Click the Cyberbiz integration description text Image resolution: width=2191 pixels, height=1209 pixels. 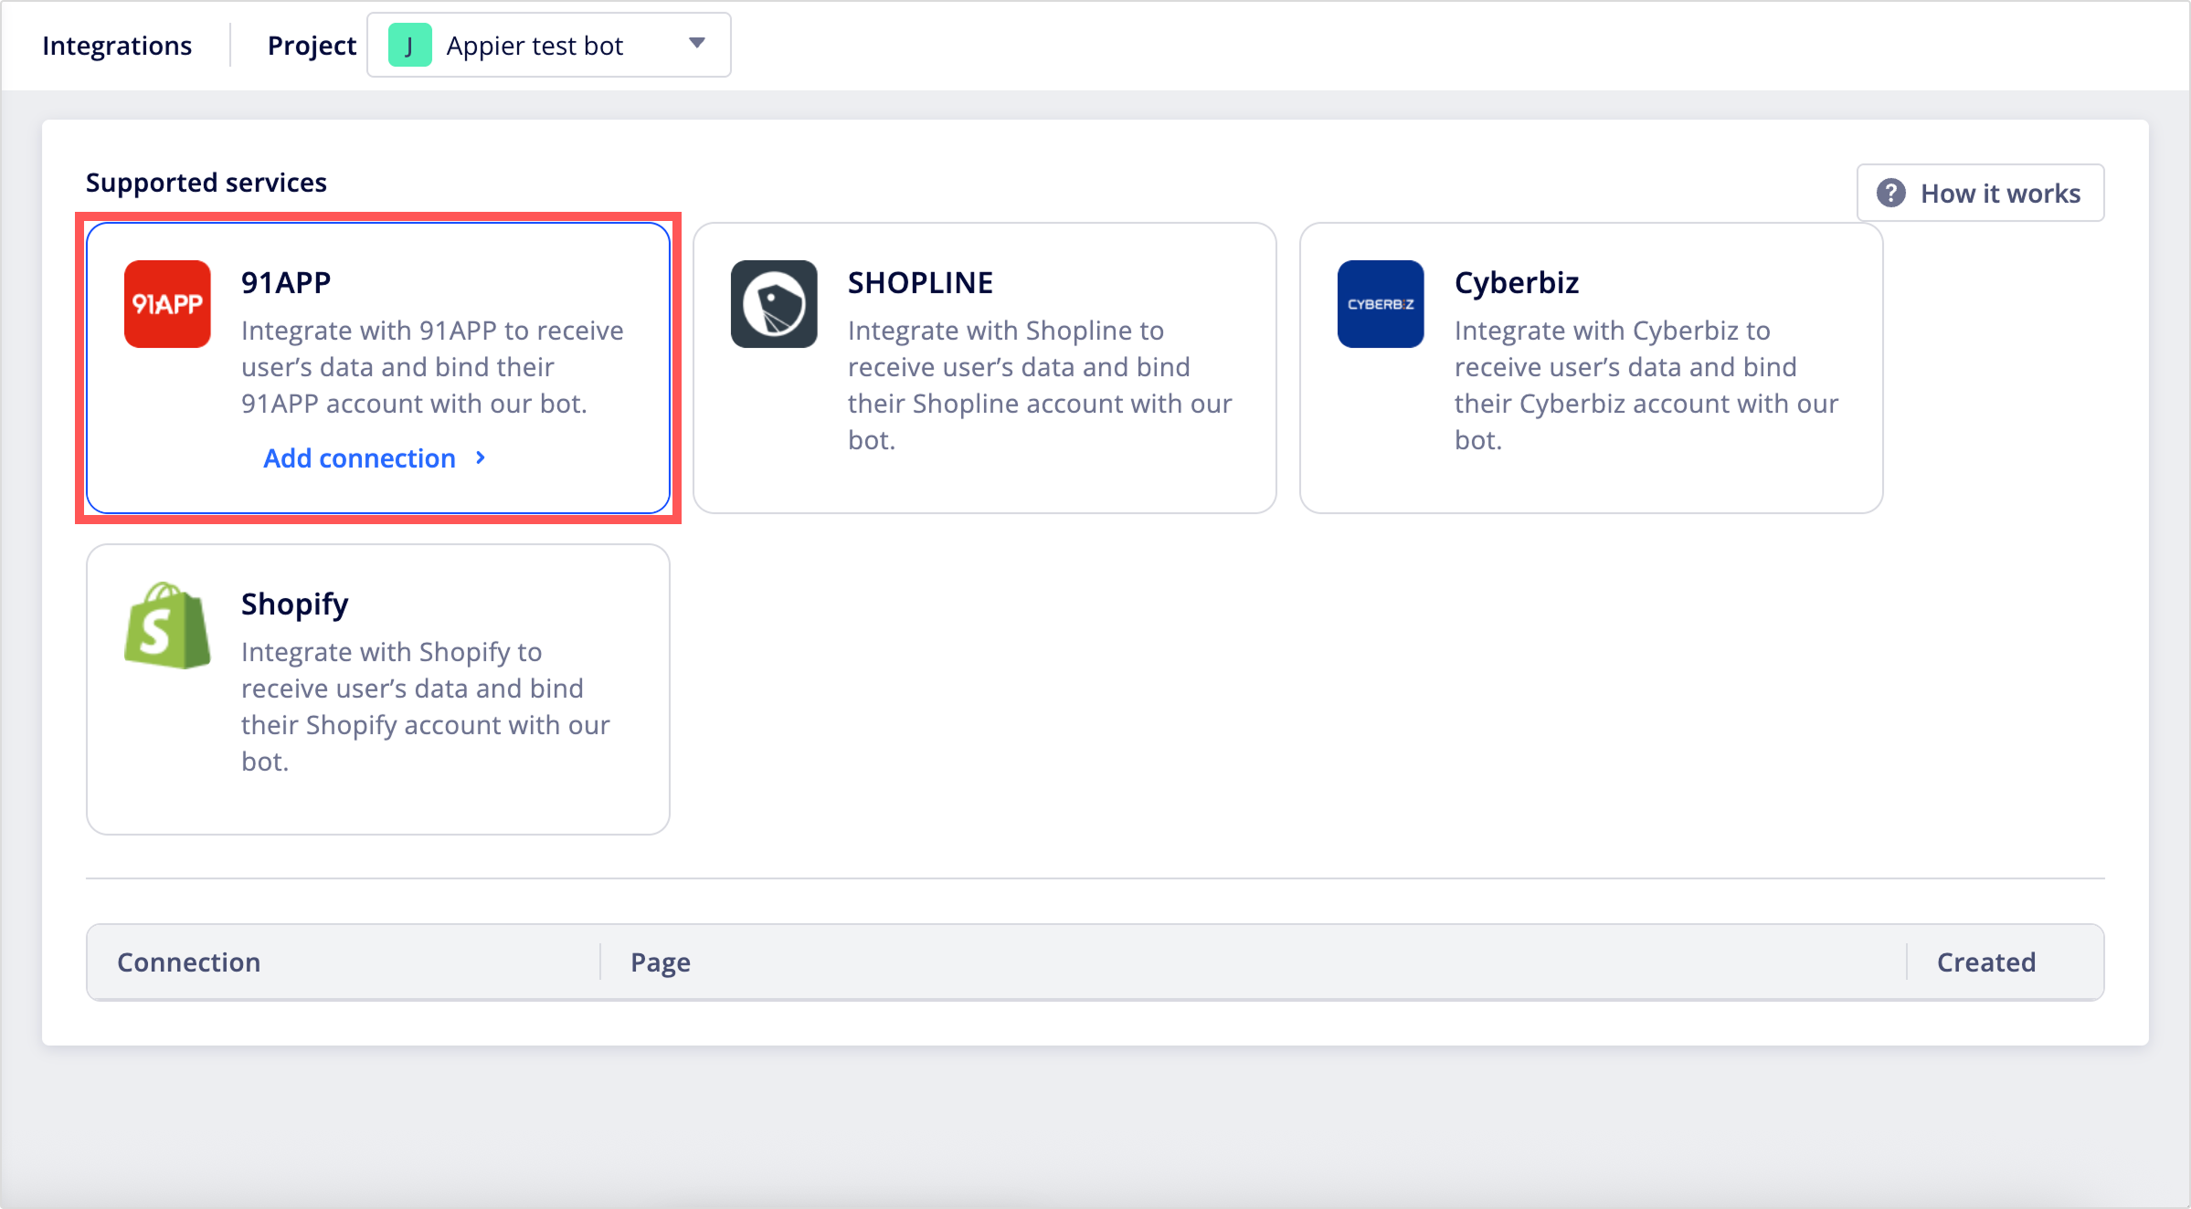(1646, 385)
